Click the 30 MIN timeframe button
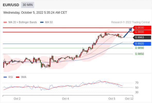This screenshot has width=152, height=103. point(28,5)
